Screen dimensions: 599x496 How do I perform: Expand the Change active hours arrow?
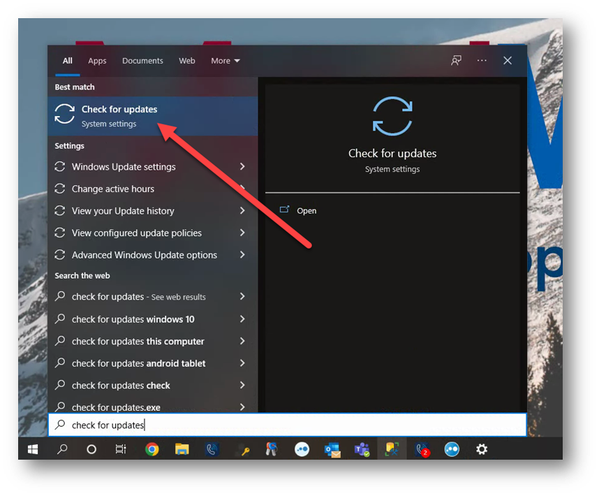pos(242,189)
